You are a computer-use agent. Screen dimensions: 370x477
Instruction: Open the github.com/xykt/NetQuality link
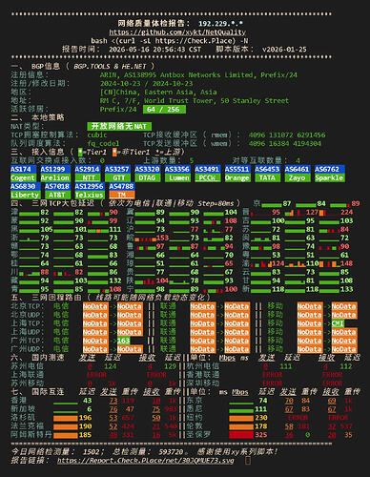coord(177,32)
